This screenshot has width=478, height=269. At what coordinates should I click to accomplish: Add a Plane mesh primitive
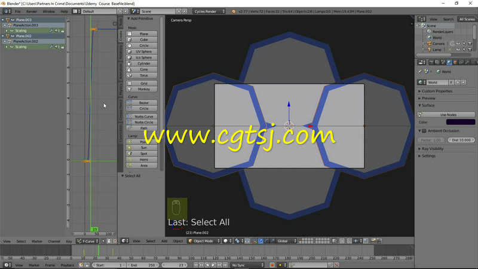click(x=142, y=33)
